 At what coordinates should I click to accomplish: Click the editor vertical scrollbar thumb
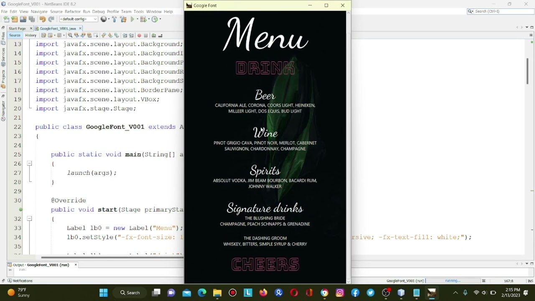pos(527,71)
